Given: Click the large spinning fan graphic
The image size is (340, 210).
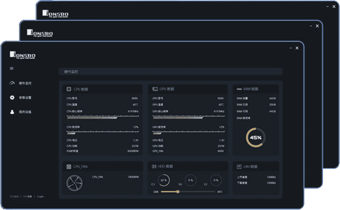Looking at the screenshot, I should point(74,183).
